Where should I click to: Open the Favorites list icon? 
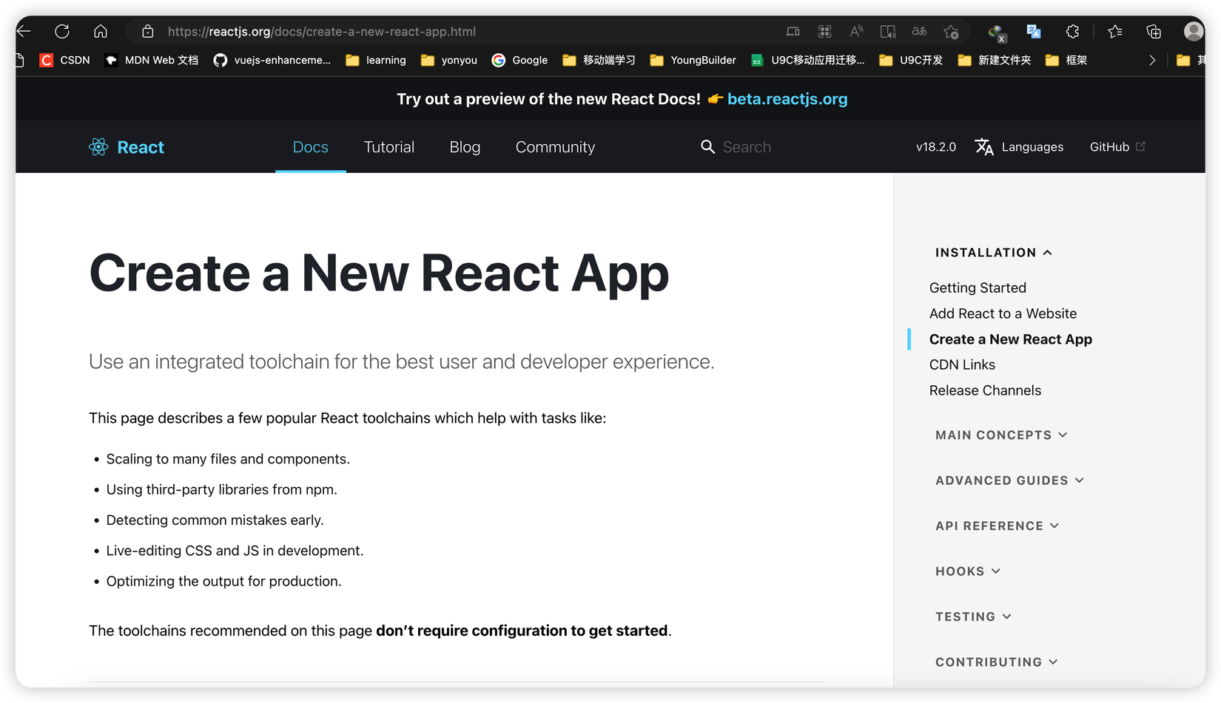point(1115,31)
